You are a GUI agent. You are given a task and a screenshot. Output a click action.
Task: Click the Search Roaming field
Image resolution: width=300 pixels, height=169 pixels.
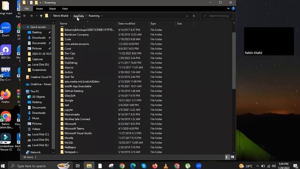point(217,16)
